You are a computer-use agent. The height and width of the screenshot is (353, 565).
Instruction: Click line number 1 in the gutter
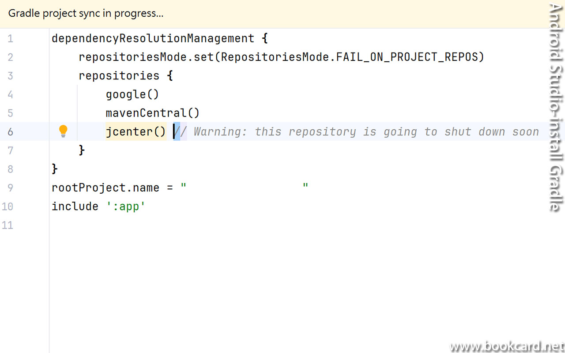click(x=10, y=38)
